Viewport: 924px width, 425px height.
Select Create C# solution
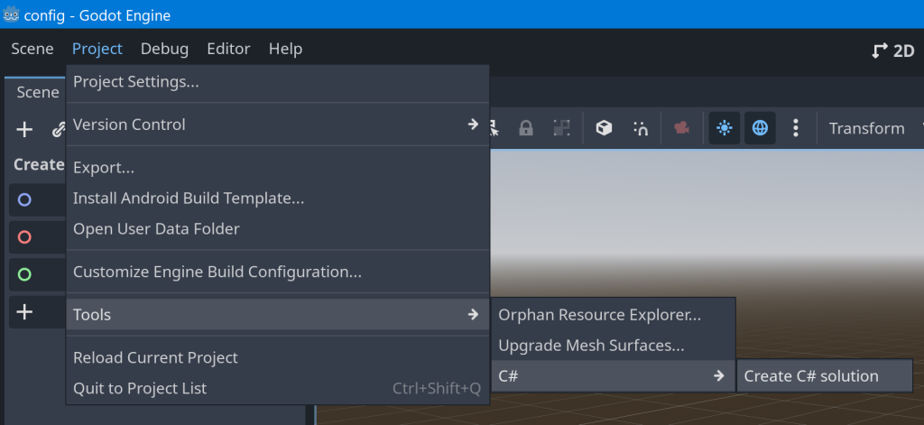point(810,376)
